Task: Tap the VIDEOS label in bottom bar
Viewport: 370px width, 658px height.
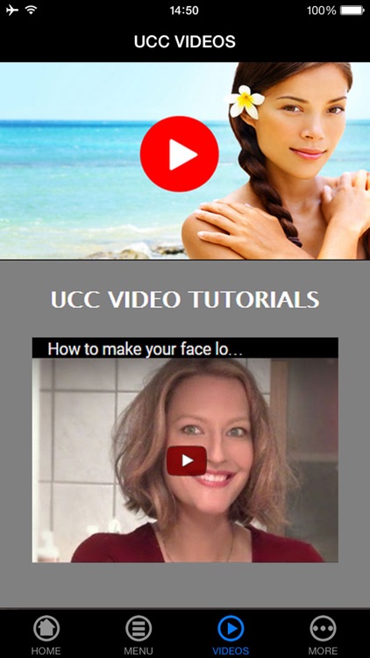Action: [x=231, y=651]
